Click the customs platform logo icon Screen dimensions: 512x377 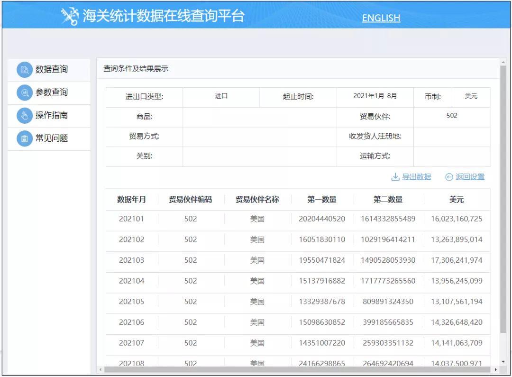[x=69, y=17]
